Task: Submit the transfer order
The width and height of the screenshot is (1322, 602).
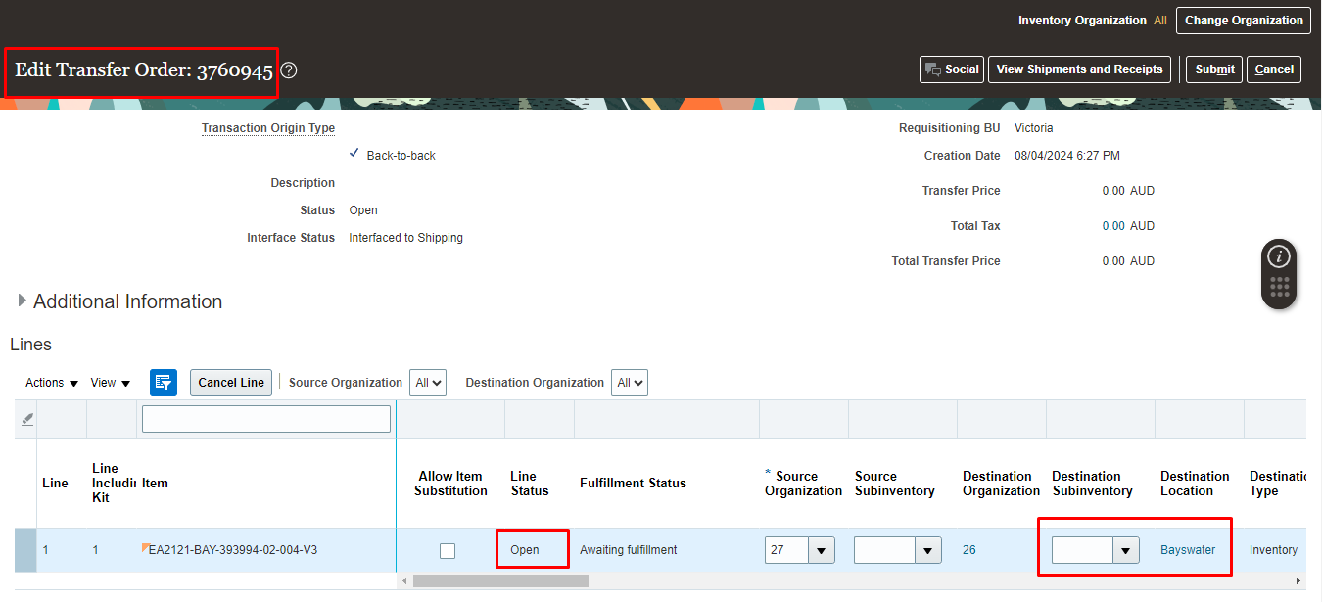Action: pyautogui.click(x=1213, y=69)
